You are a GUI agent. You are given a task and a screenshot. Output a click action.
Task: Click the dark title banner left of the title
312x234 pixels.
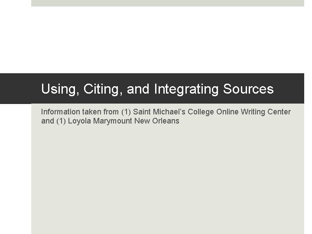(17, 89)
